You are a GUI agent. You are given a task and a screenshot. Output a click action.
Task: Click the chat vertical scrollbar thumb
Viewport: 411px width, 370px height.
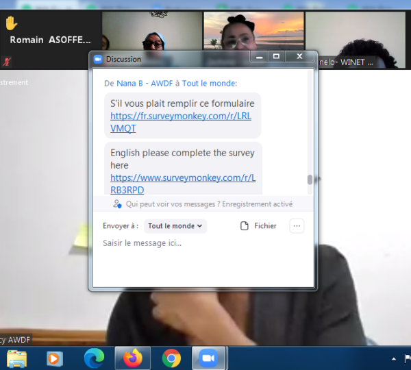310,180
